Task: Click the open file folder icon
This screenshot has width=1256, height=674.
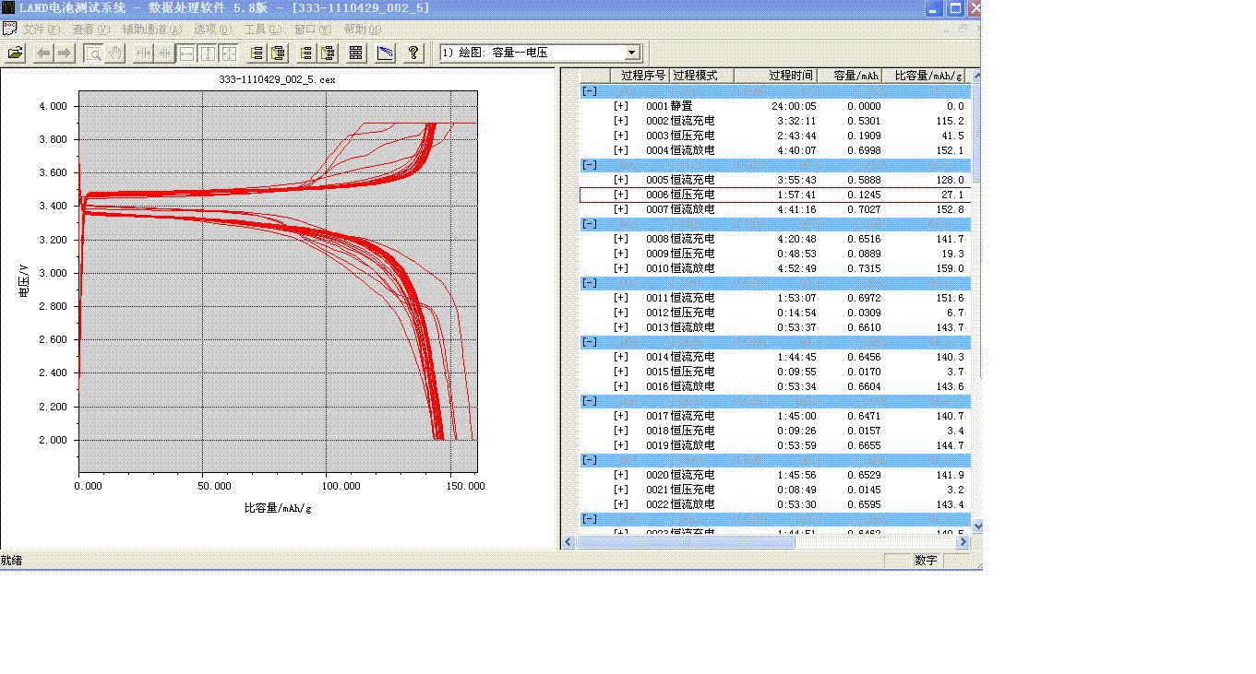Action: [16, 53]
